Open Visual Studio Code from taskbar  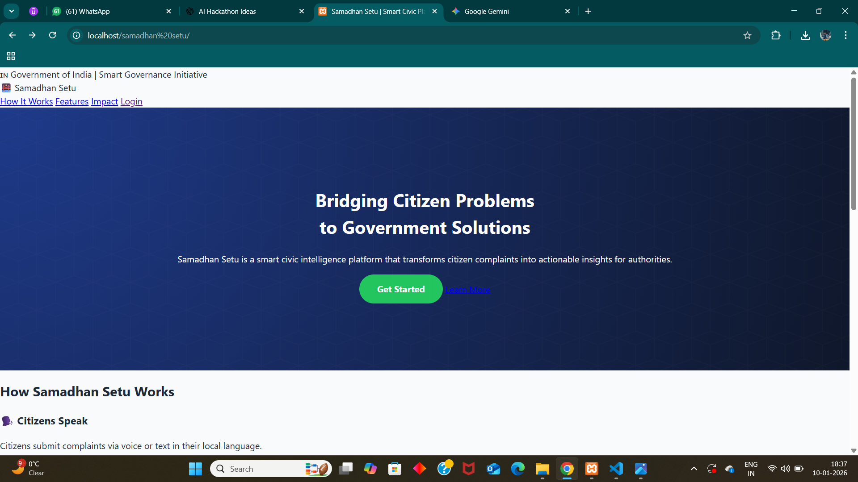coord(616,469)
